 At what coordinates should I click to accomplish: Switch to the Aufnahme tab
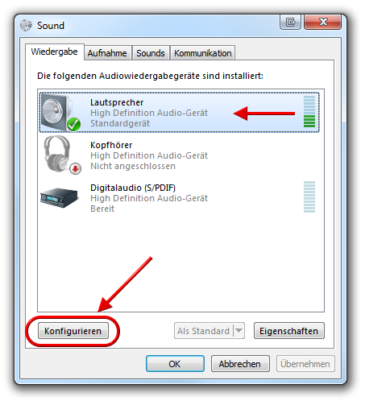[x=107, y=53]
